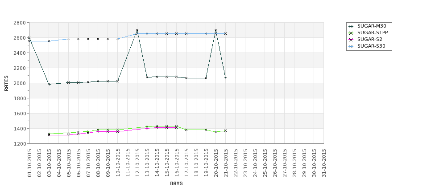This screenshot has width=435, height=191.
Task: Click the 21-10-2015 date label
Action: tap(226, 163)
